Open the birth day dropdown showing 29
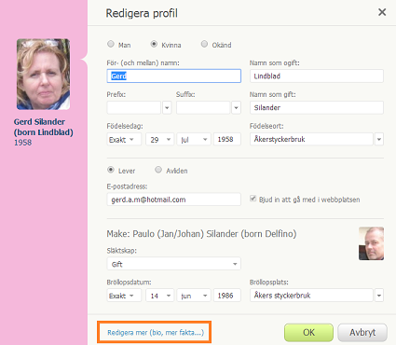 click(x=159, y=139)
